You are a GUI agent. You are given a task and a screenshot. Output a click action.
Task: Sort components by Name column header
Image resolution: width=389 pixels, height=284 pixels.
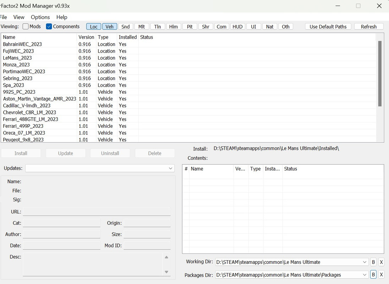[39, 37]
